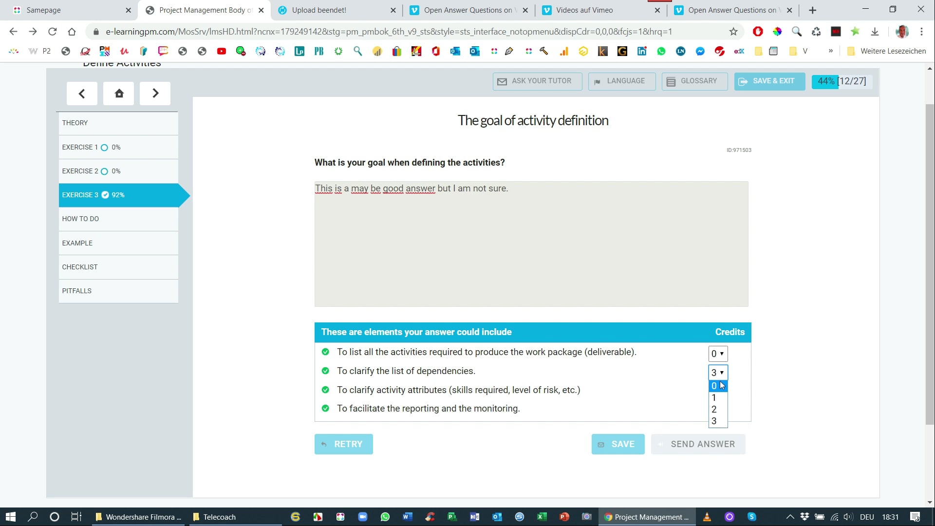Screen dimensions: 935x526
Task: Open credits dropdown for work package row
Action: click(718, 354)
